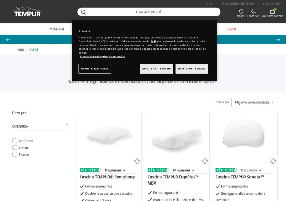Open the Migliore corrispondenza sort dropdown
This screenshot has width=286, height=201.
point(254,102)
